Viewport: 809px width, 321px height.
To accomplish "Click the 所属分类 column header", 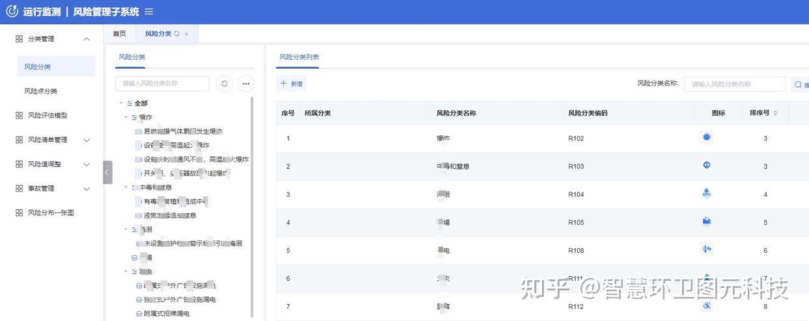I will point(318,113).
